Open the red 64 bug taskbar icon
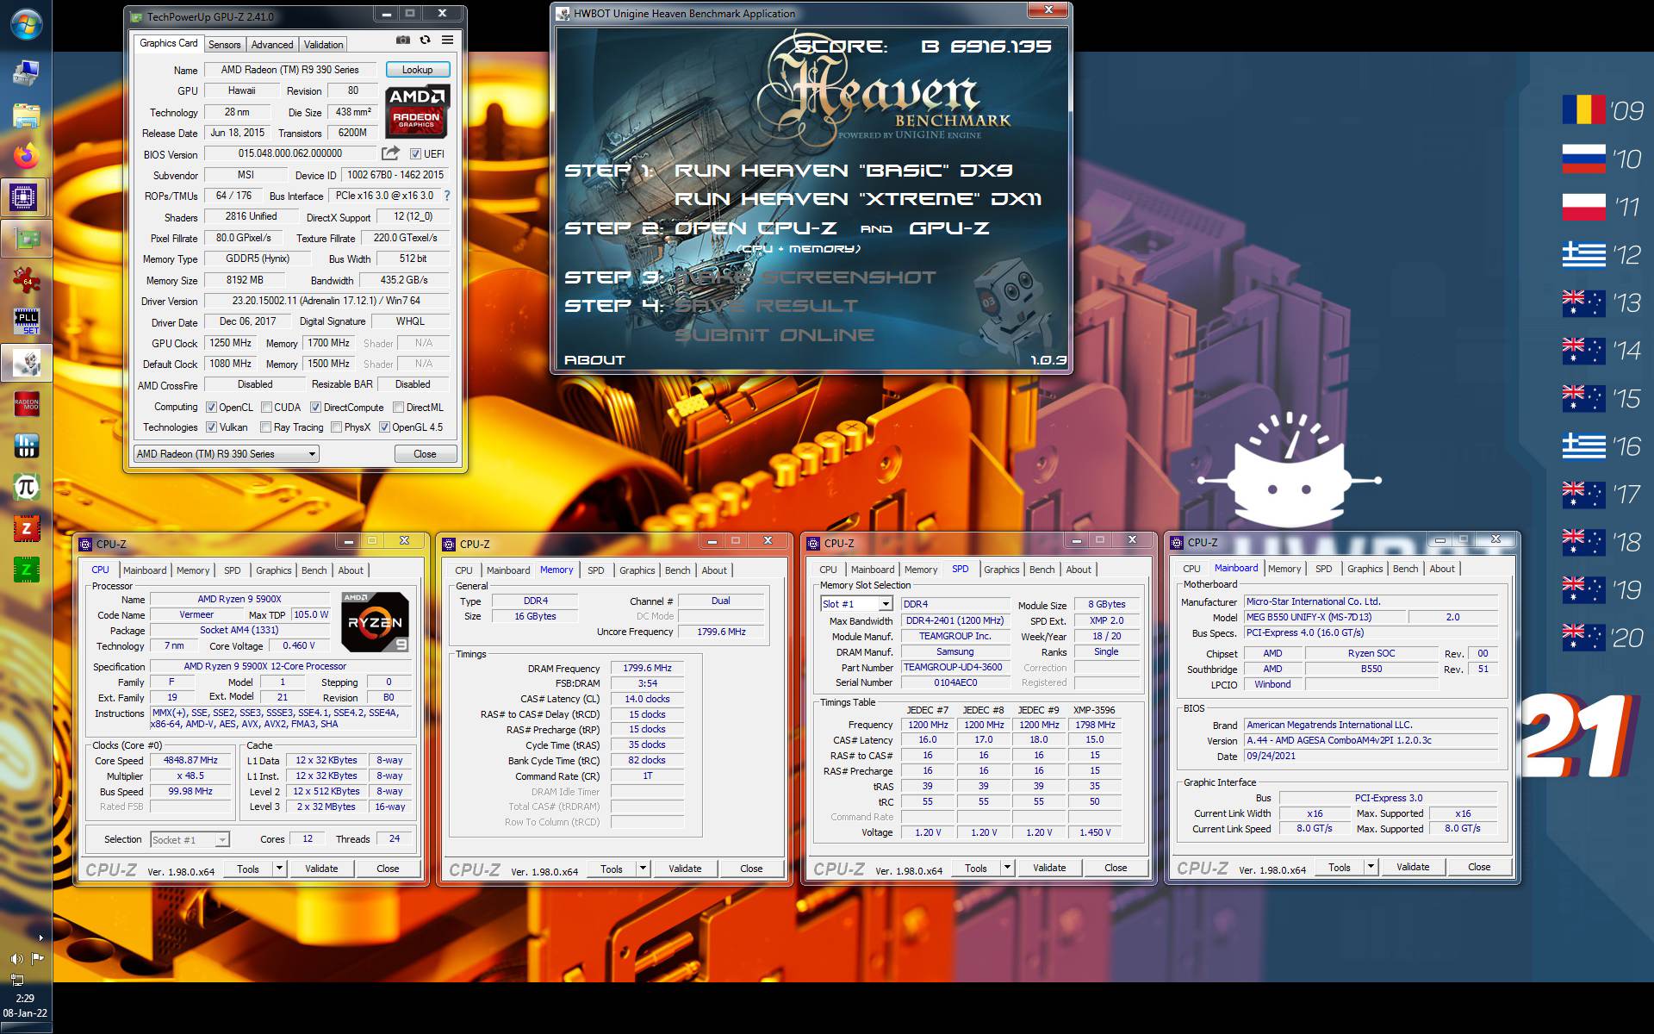 pos(26,280)
